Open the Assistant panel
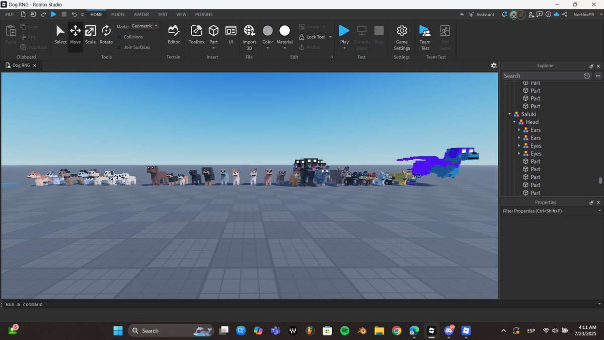The image size is (604, 340). coord(481,15)
